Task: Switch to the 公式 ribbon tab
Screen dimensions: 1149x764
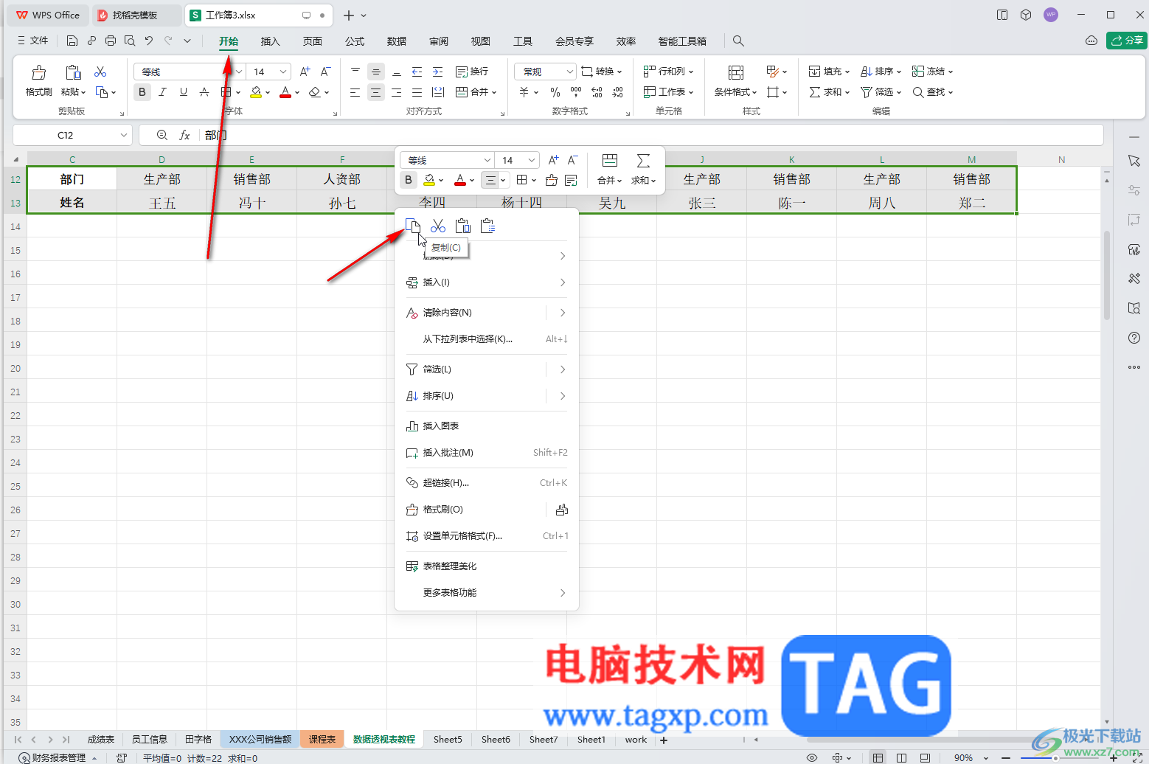Action: pyautogui.click(x=355, y=41)
